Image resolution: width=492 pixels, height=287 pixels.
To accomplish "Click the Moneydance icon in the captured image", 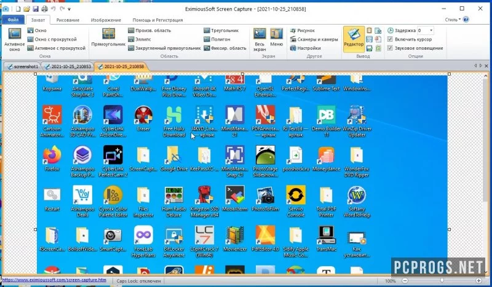I will point(327,155).
